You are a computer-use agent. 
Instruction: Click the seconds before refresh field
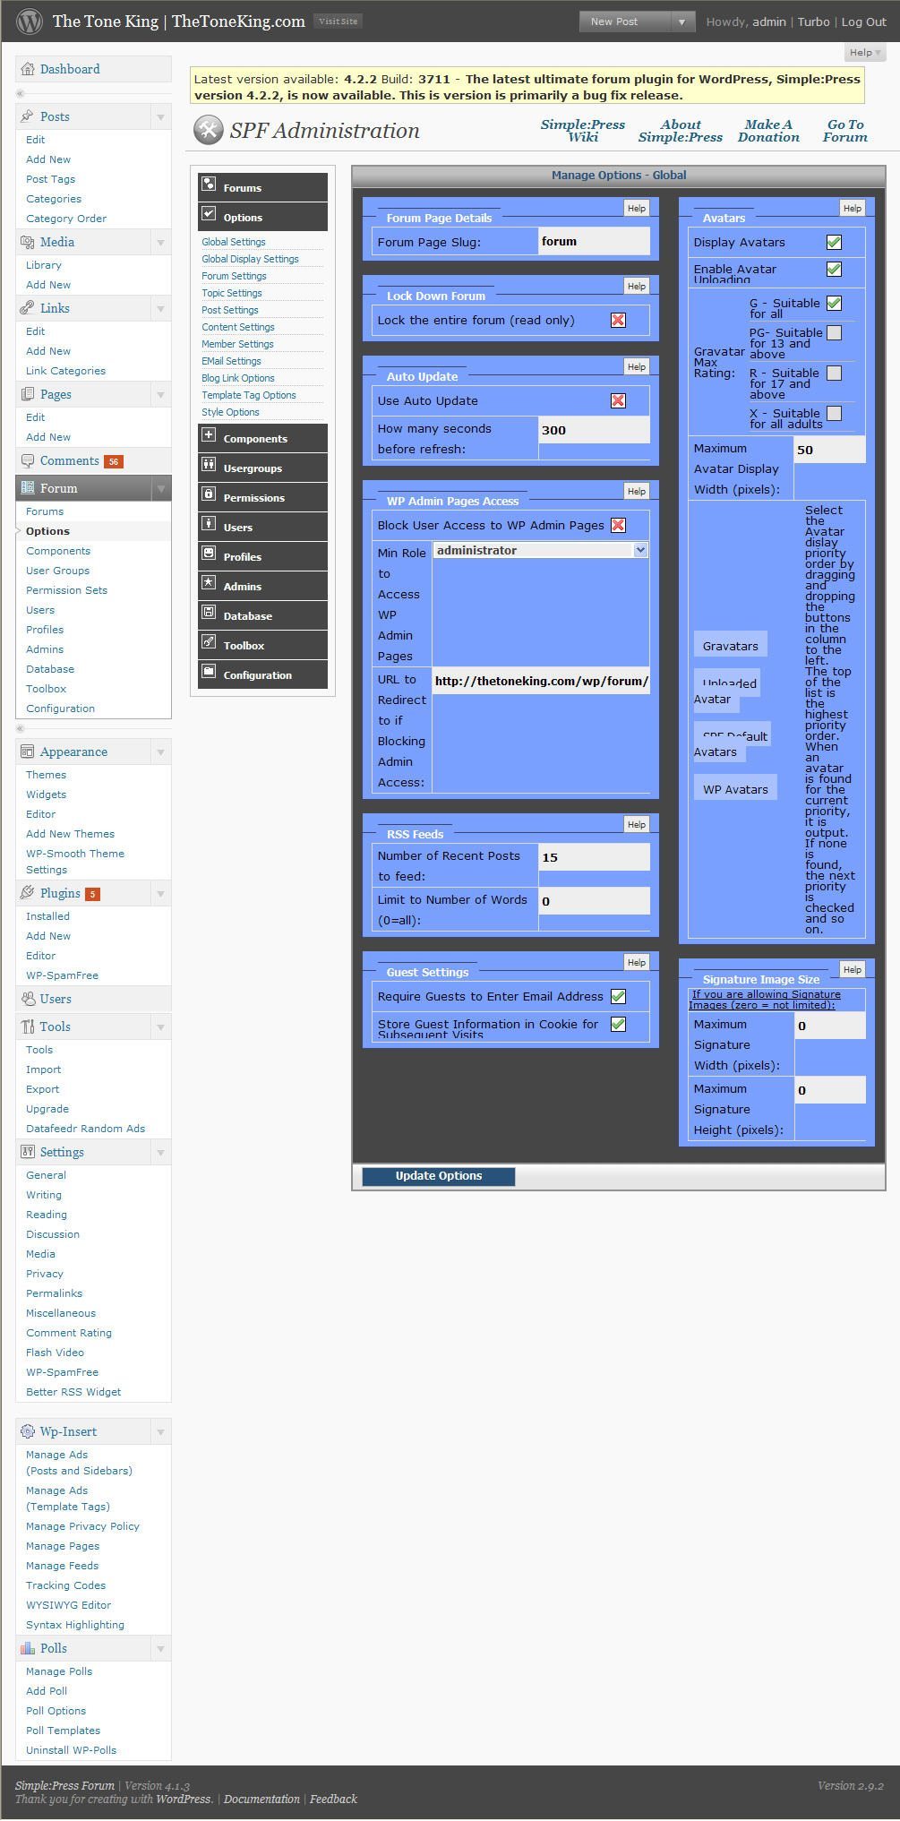pyautogui.click(x=594, y=430)
